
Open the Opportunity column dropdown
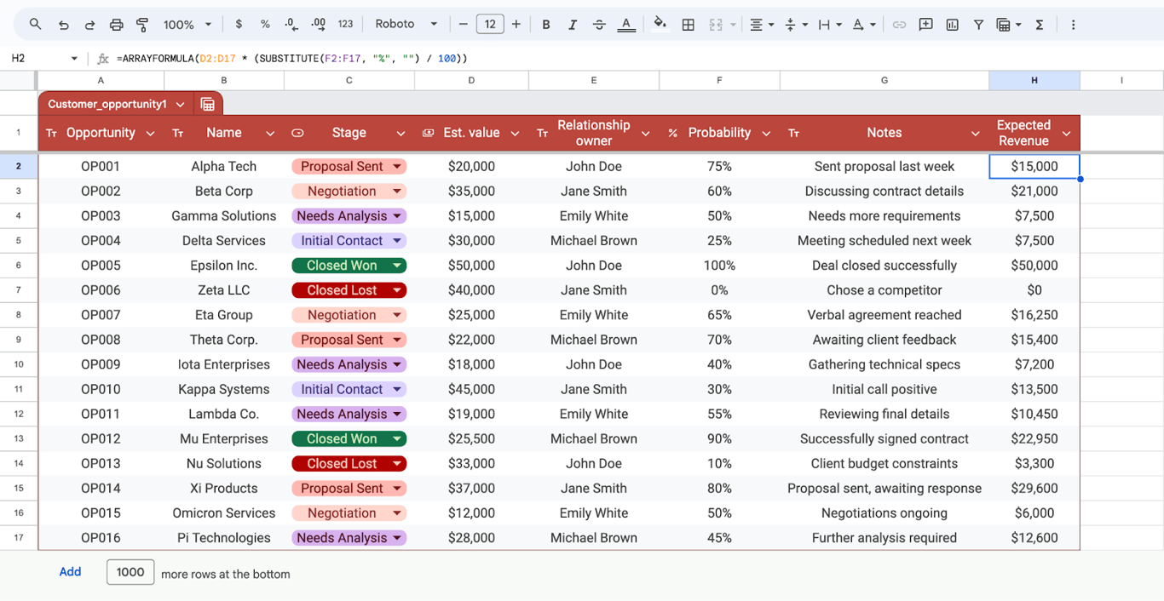(150, 134)
